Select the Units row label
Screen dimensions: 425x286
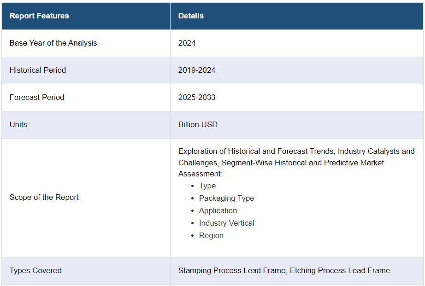[x=18, y=124]
